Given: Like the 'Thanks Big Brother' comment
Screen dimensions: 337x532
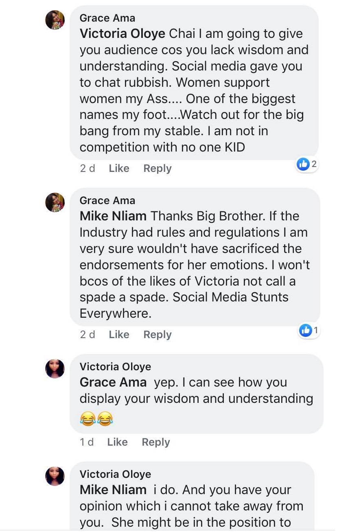Looking at the screenshot, I should click(x=119, y=334).
